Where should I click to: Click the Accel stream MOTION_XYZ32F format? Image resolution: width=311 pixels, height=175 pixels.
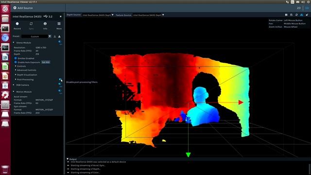coord(44,100)
